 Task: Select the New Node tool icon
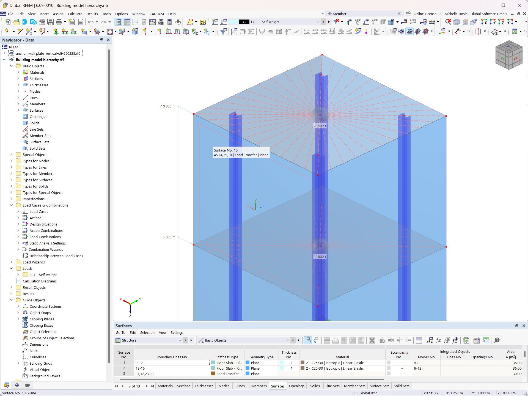pos(7,32)
